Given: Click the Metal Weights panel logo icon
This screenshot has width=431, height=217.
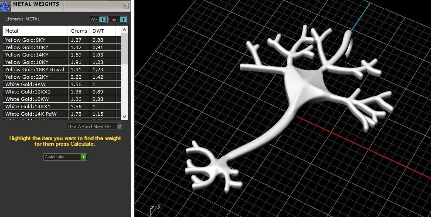Looking at the screenshot, I should coord(5,6).
